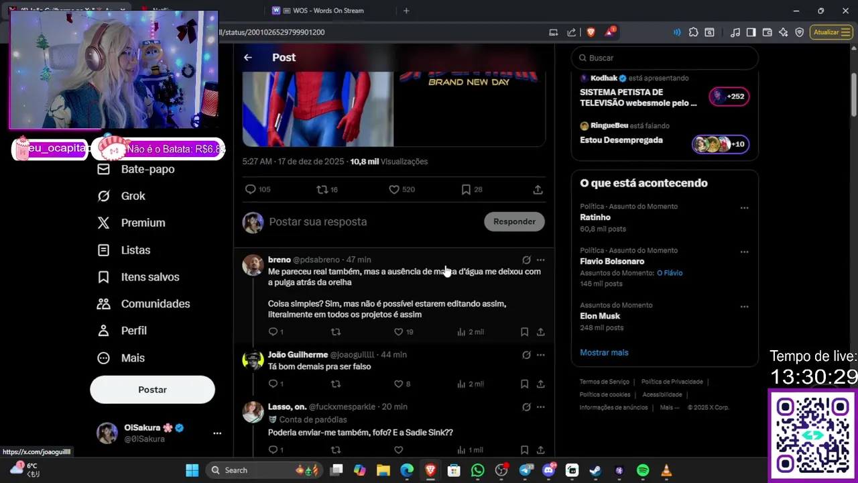Open Política de Privacidade footer link
Screen dimensions: 858x483
[672, 382]
